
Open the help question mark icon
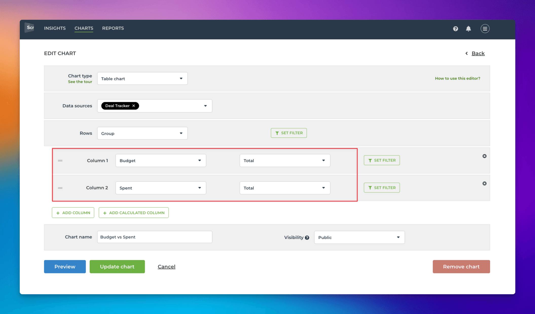455,29
